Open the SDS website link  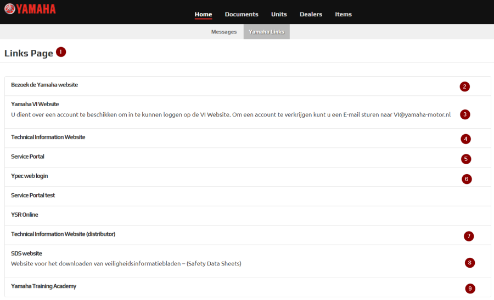(26, 253)
